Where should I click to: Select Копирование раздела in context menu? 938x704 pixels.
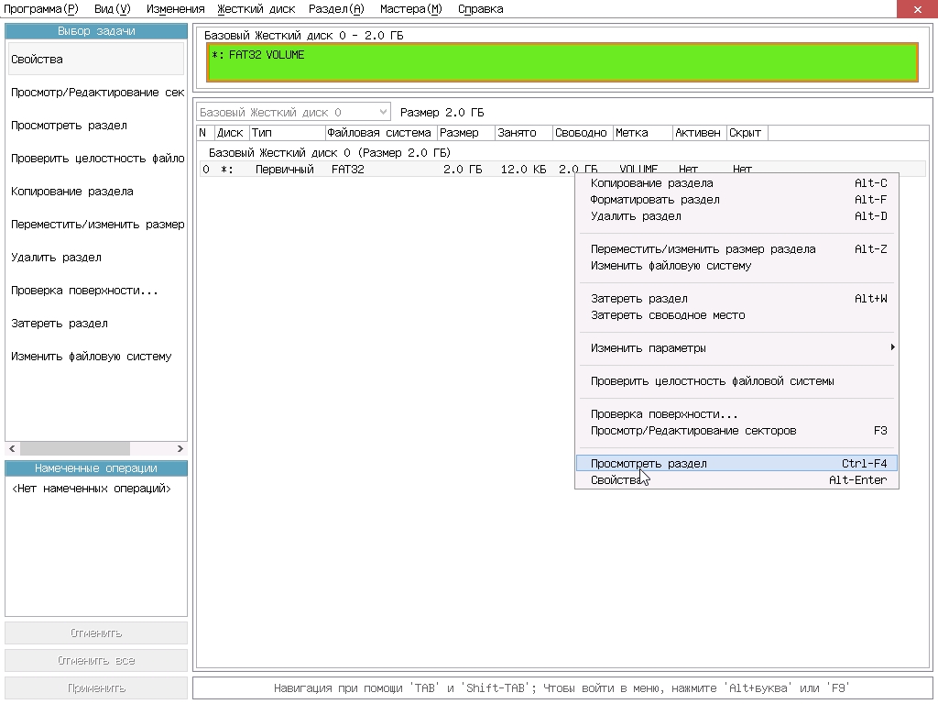651,183
